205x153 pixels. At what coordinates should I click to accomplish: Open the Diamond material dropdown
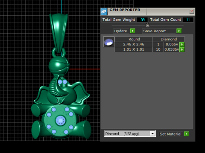(x=152, y=133)
